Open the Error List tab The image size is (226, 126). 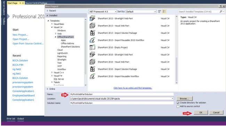(x=11, y=119)
